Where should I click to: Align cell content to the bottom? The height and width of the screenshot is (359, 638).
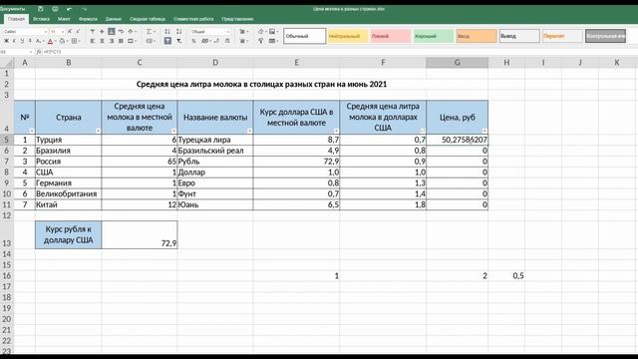(112, 31)
